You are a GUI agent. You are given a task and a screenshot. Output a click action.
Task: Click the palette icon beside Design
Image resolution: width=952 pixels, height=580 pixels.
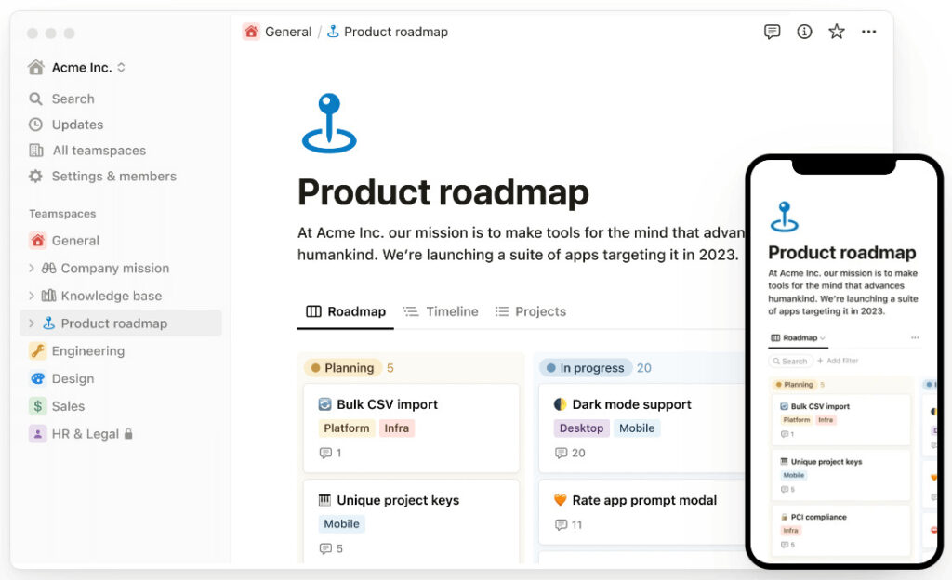coord(37,378)
